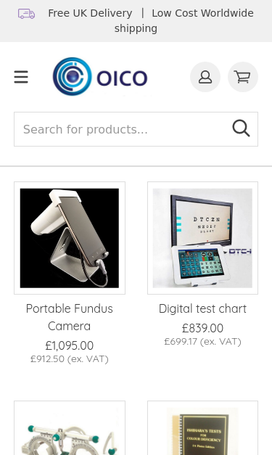The height and width of the screenshot is (455, 272).
Task: Open the Portable Fundus Camera title link
Action: [70, 317]
